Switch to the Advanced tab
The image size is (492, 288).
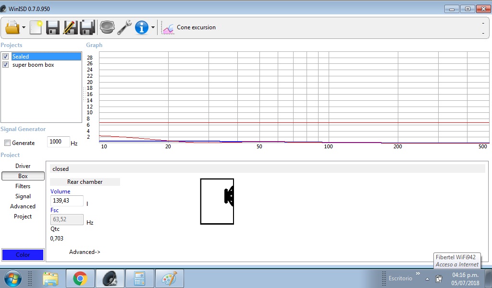[23, 206]
